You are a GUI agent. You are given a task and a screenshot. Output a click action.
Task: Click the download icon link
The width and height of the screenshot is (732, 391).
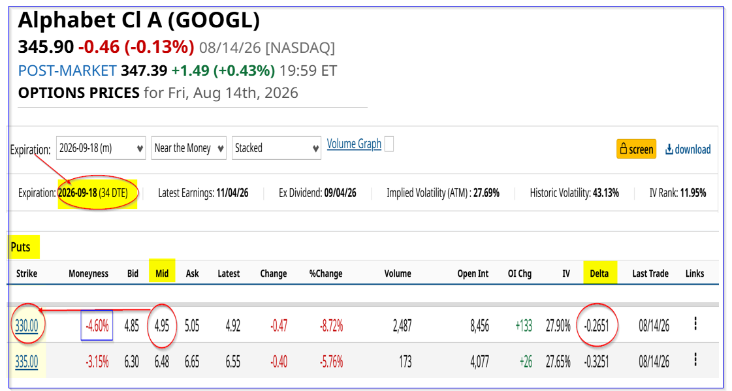[688, 149]
